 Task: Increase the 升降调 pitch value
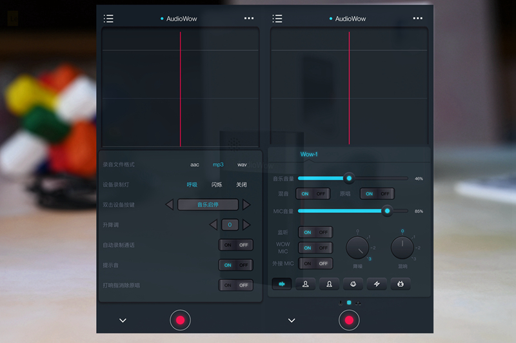pyautogui.click(x=246, y=224)
